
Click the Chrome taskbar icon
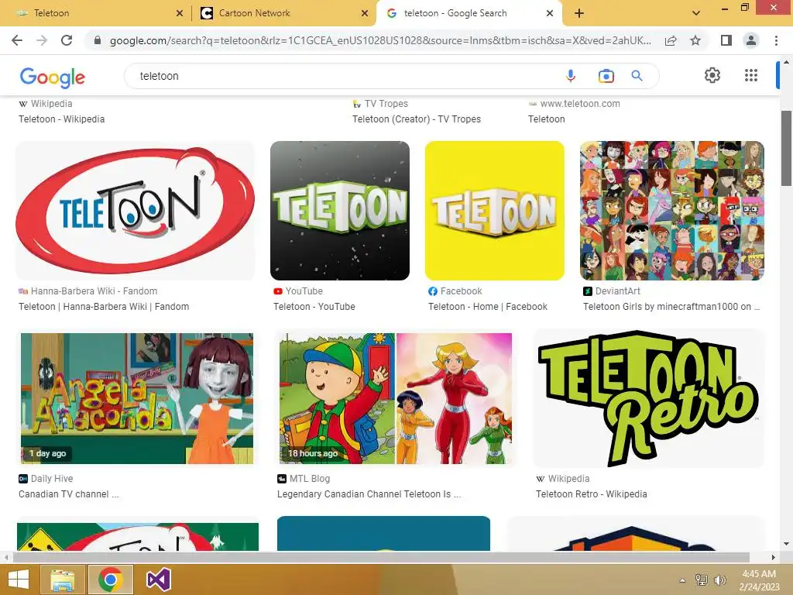(x=111, y=580)
